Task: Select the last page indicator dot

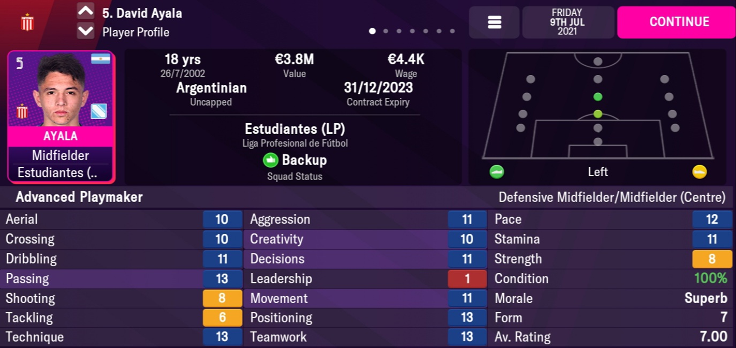Action: [x=452, y=31]
